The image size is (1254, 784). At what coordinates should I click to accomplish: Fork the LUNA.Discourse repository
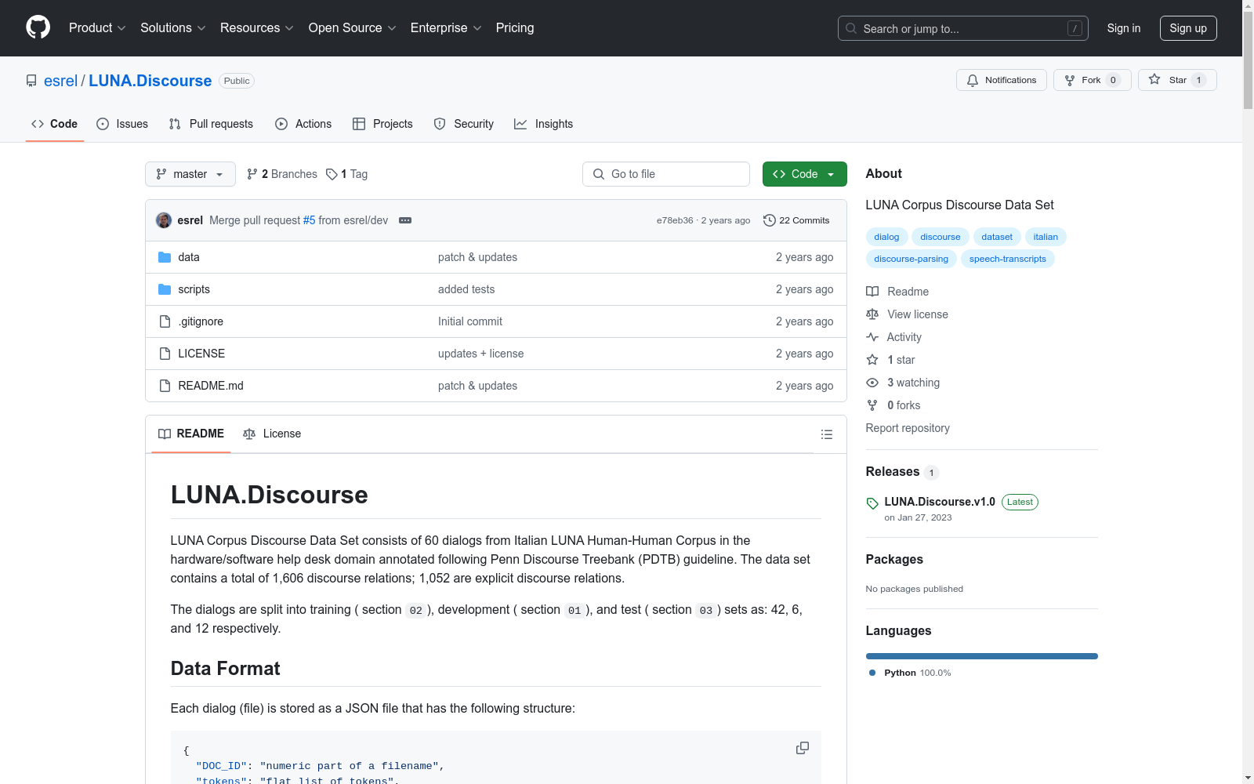click(x=1093, y=80)
